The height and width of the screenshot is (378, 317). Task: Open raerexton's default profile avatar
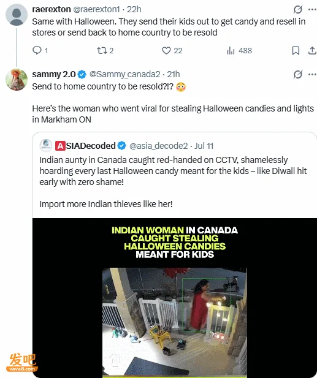pos(17,15)
